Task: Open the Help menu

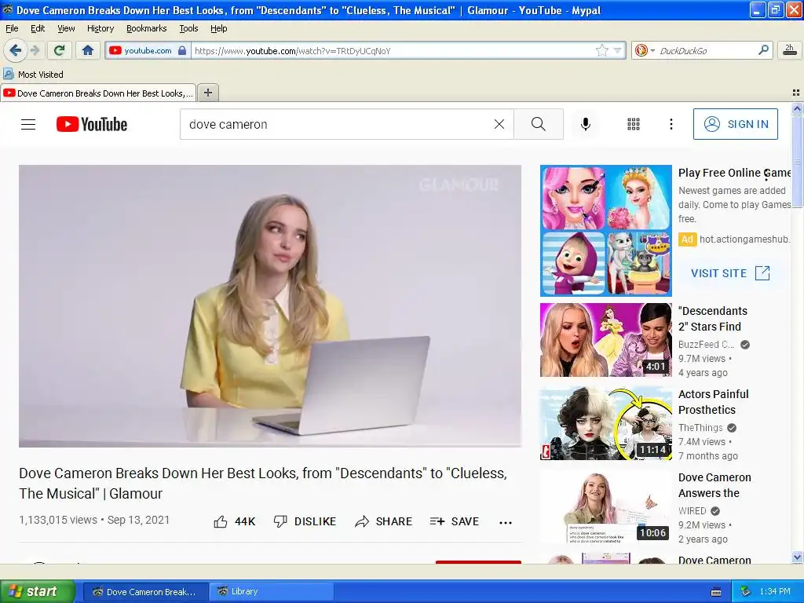Action: pyautogui.click(x=219, y=28)
